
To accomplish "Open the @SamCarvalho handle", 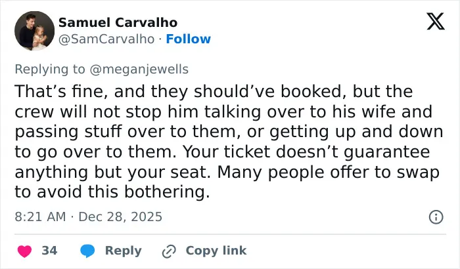I will [x=106, y=39].
